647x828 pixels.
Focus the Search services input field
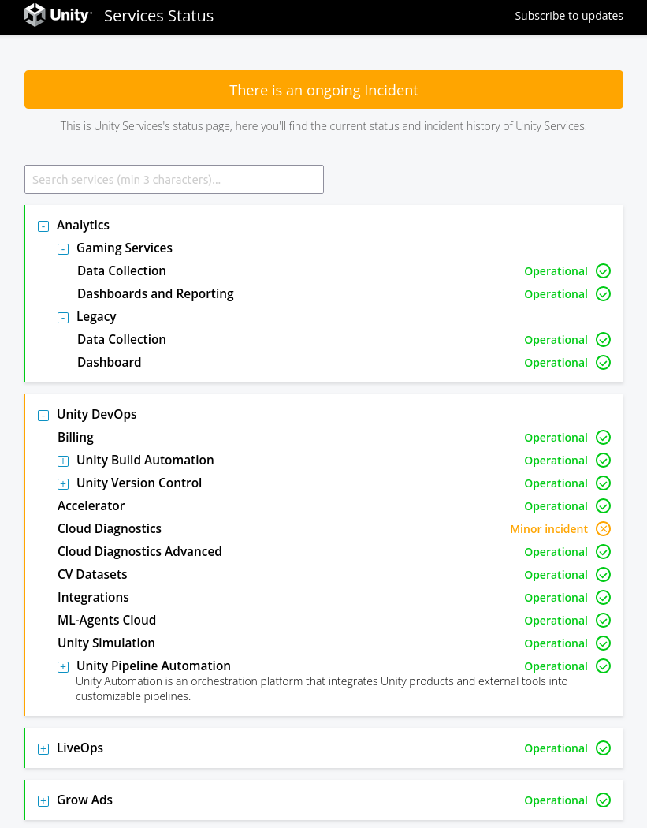pyautogui.click(x=174, y=180)
